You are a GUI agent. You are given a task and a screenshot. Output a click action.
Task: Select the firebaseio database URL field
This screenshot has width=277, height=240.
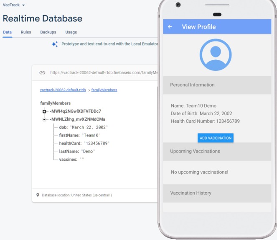click(104, 72)
